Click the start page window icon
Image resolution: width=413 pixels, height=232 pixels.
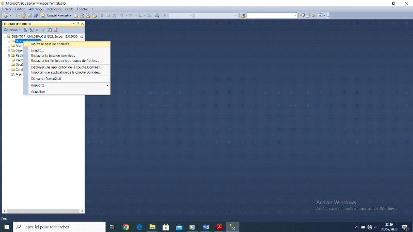320,15
